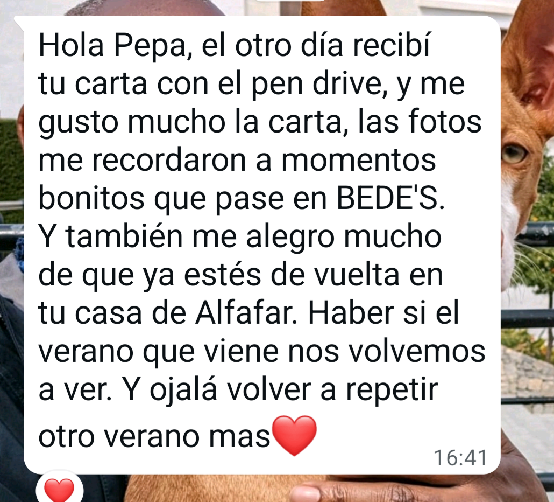
Task: Click the word "repetir" in the message
Action: click(x=392, y=392)
